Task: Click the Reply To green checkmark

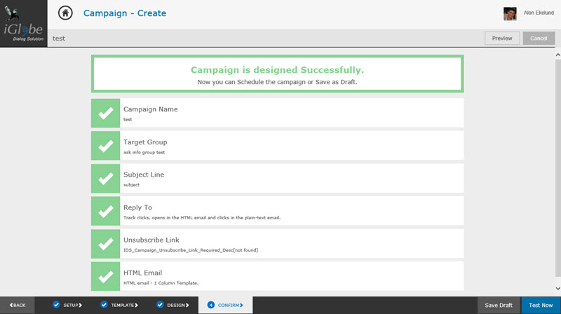Action: tap(106, 211)
